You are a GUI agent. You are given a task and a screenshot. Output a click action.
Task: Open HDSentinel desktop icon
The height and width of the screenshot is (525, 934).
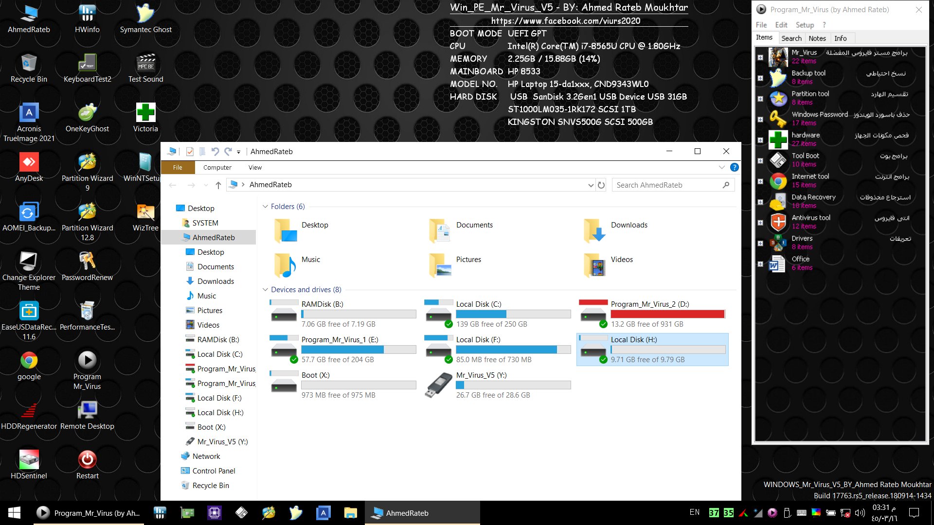click(29, 465)
